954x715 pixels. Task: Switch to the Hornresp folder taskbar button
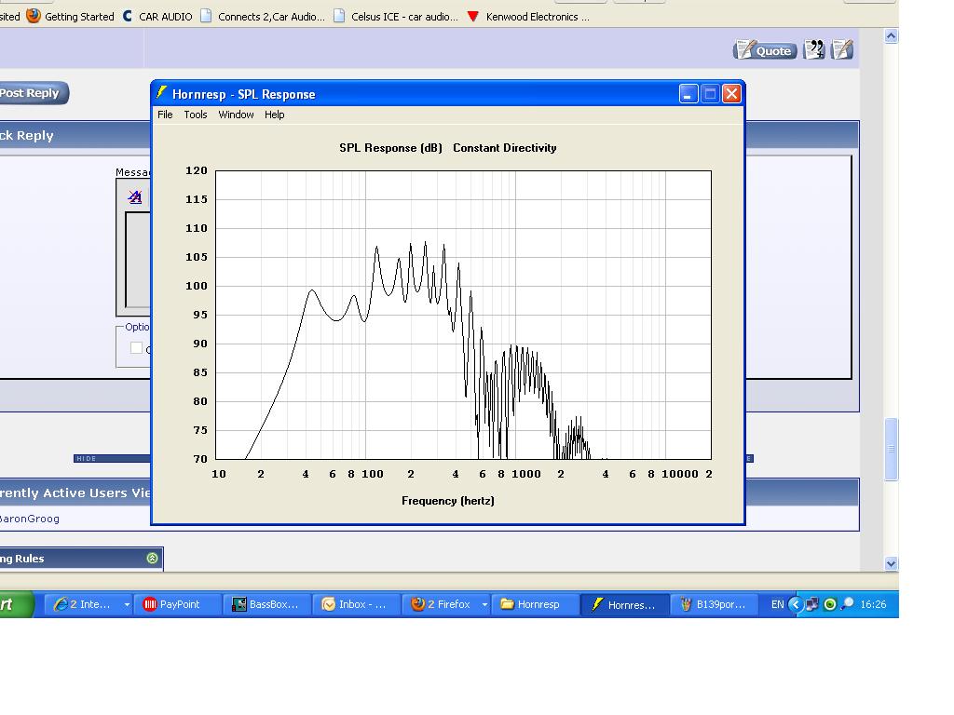534,604
